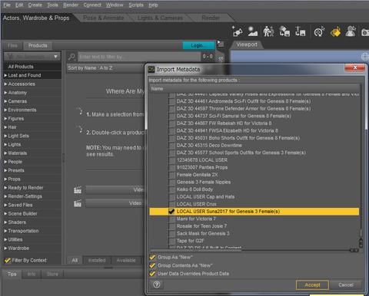Select the rotate-arrow cursor tool icon

pos(319,31)
